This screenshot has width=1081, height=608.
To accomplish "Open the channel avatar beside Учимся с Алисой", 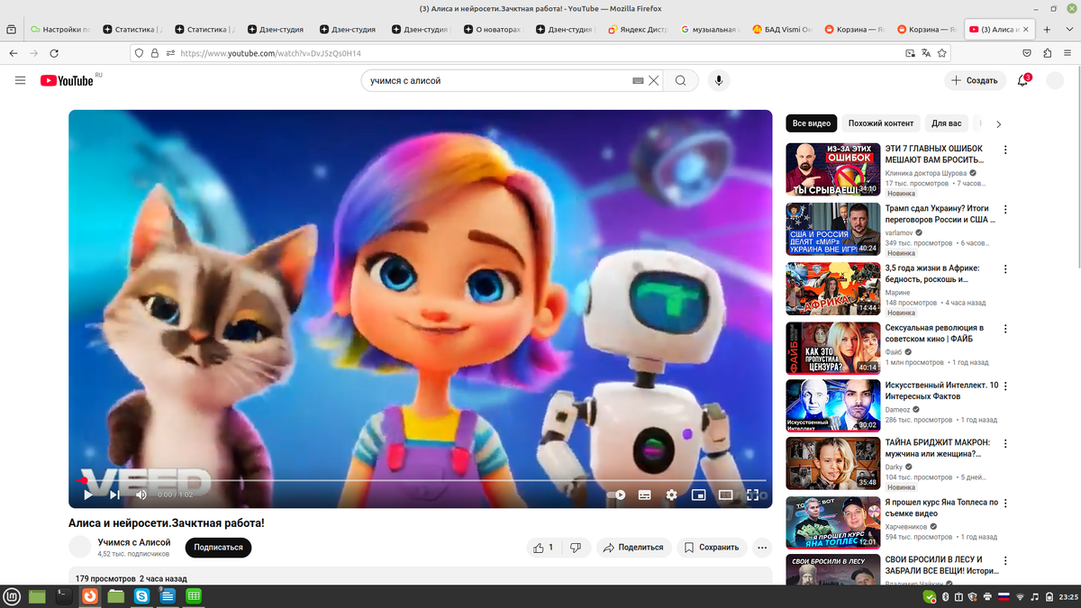I will (80, 547).
